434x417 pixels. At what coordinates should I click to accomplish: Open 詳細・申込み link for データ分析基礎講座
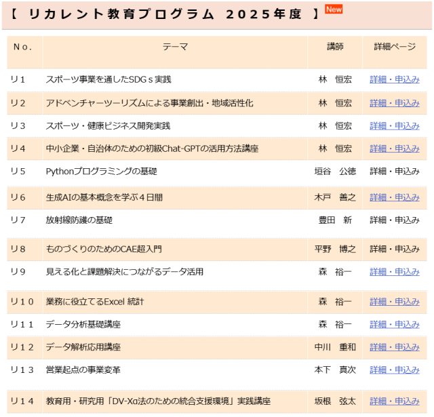(394, 324)
